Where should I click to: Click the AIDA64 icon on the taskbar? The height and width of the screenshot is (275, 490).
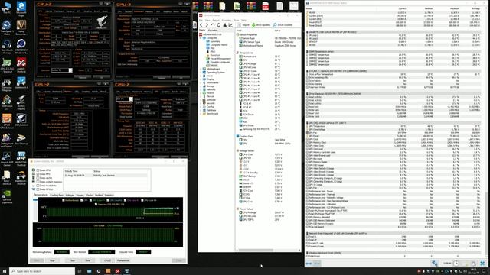pos(117,271)
